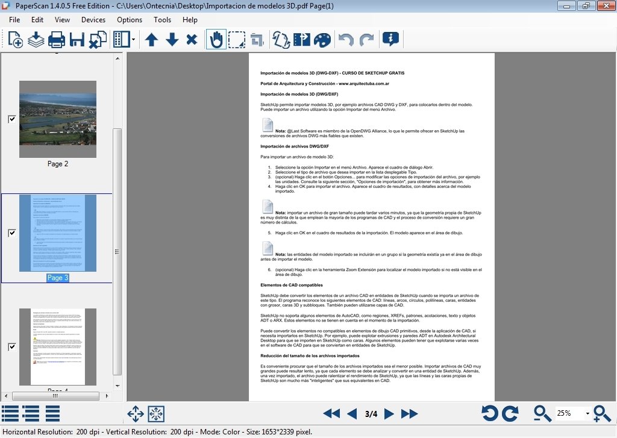Select the Page 2 landscape thumbnail
This screenshot has width=617, height=438.
[58, 119]
